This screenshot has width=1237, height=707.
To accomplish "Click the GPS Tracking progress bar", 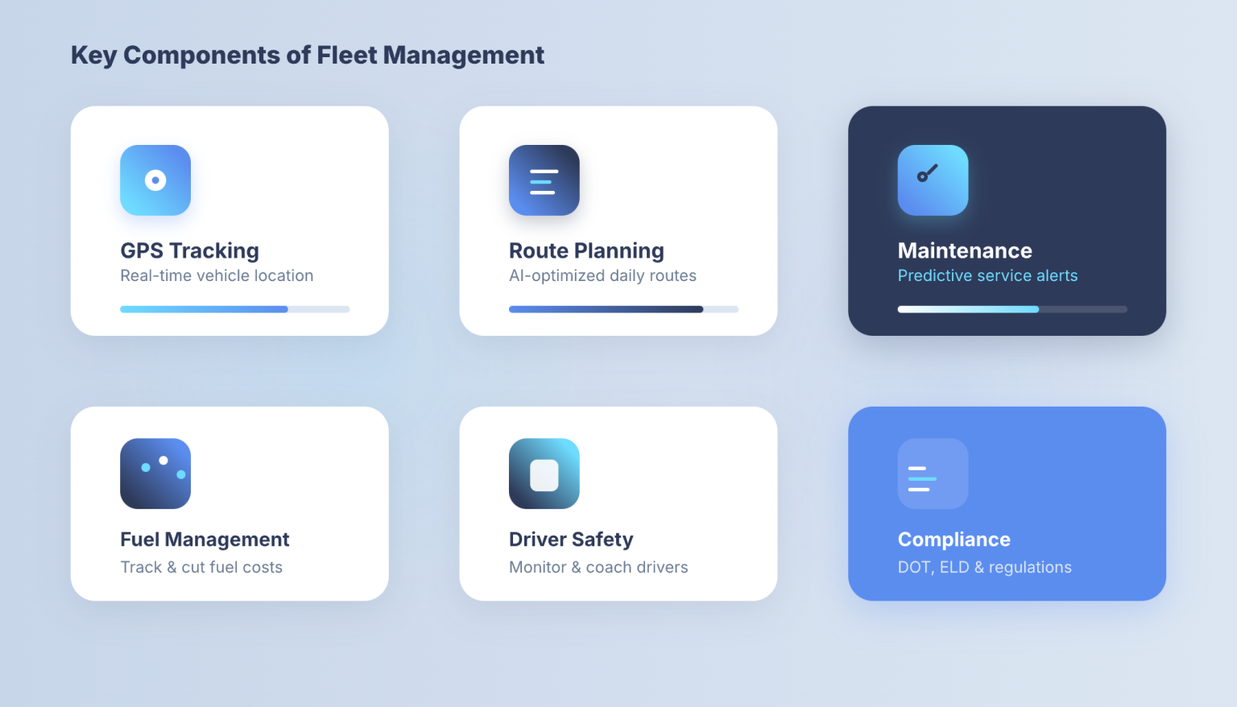I will coord(235,309).
